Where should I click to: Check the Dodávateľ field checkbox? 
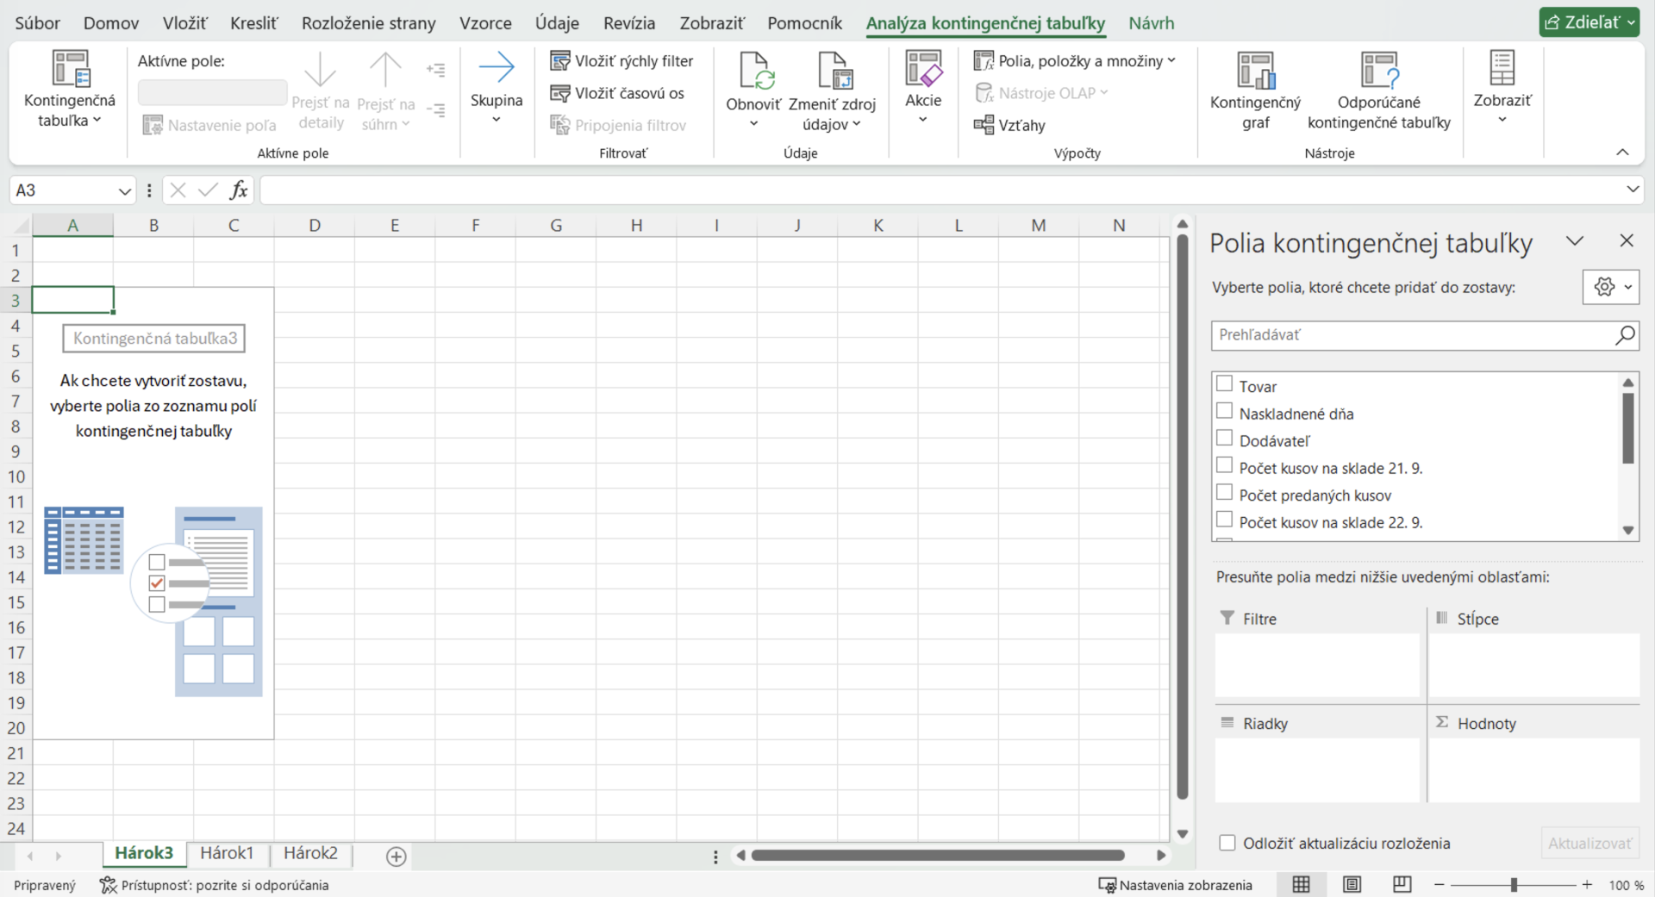(x=1224, y=438)
